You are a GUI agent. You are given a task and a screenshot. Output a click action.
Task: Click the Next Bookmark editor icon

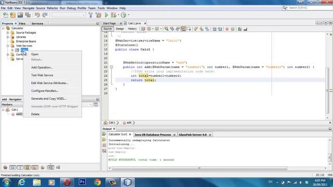201,29
